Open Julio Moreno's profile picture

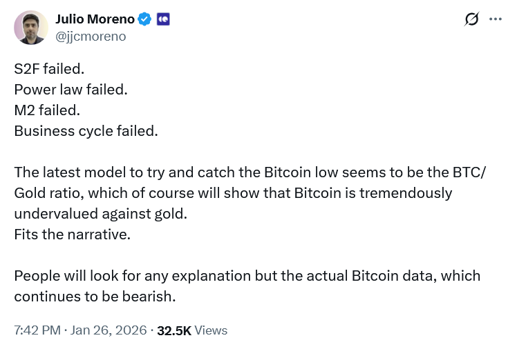[31, 28]
